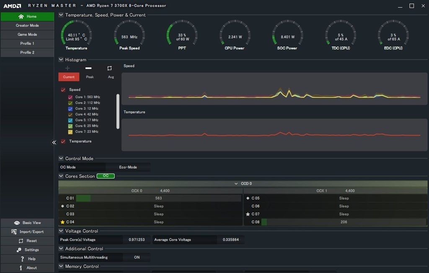Select the Avg histogram tab

tap(111, 77)
